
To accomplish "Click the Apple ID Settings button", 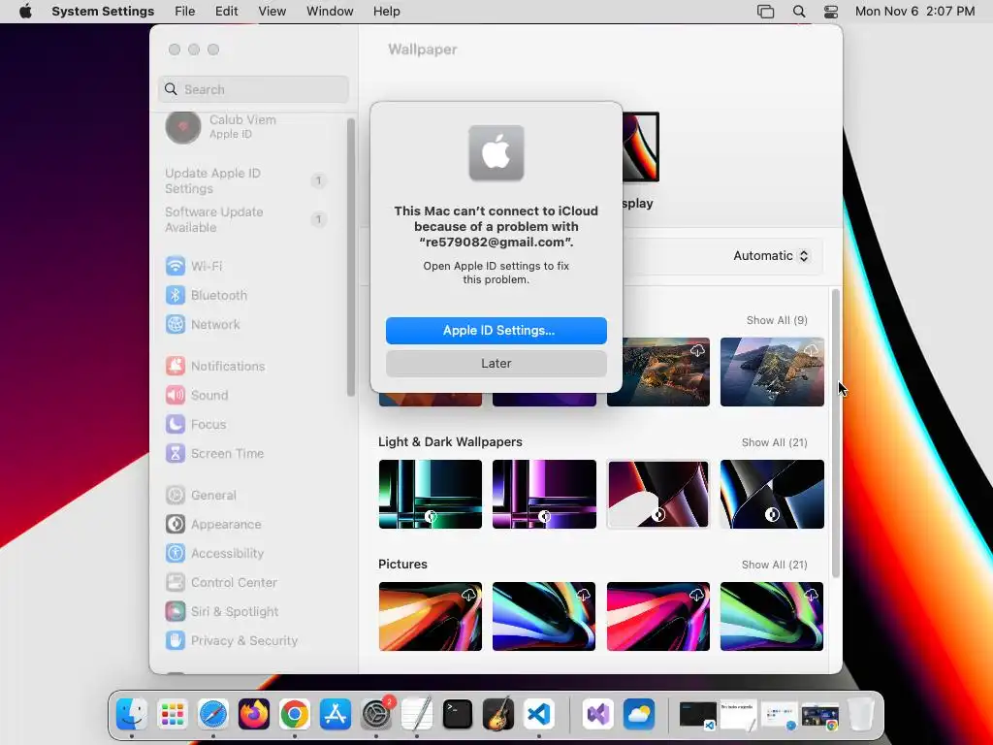I will pos(496,331).
